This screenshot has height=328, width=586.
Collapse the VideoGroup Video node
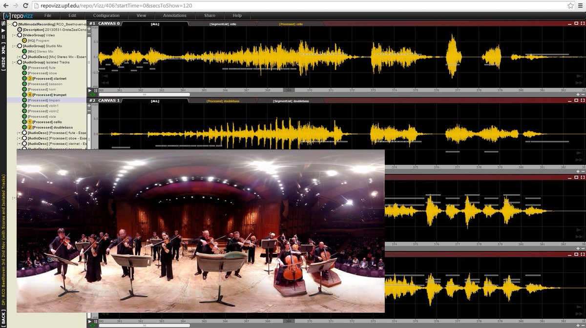pos(14,35)
